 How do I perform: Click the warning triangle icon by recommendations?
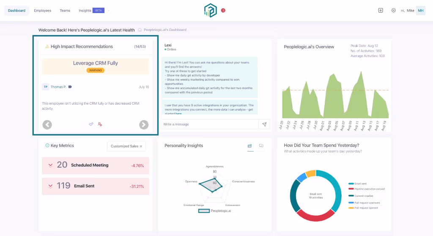point(47,46)
